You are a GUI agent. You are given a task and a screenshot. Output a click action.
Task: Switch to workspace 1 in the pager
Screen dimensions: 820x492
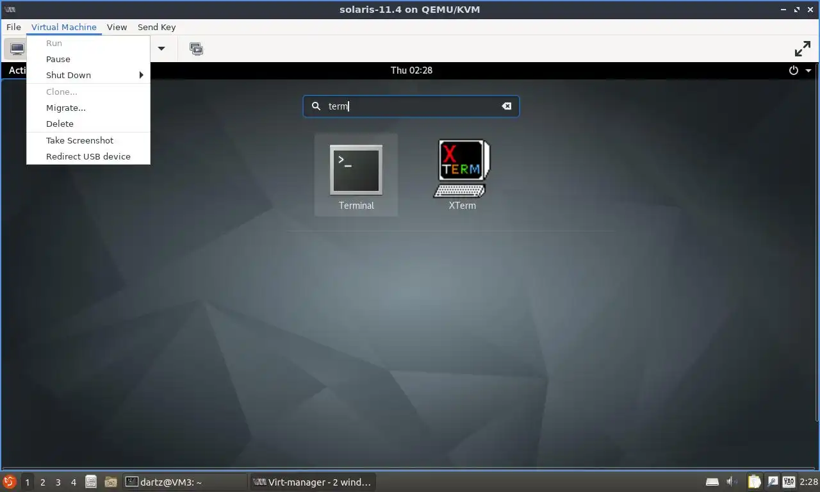(28, 482)
